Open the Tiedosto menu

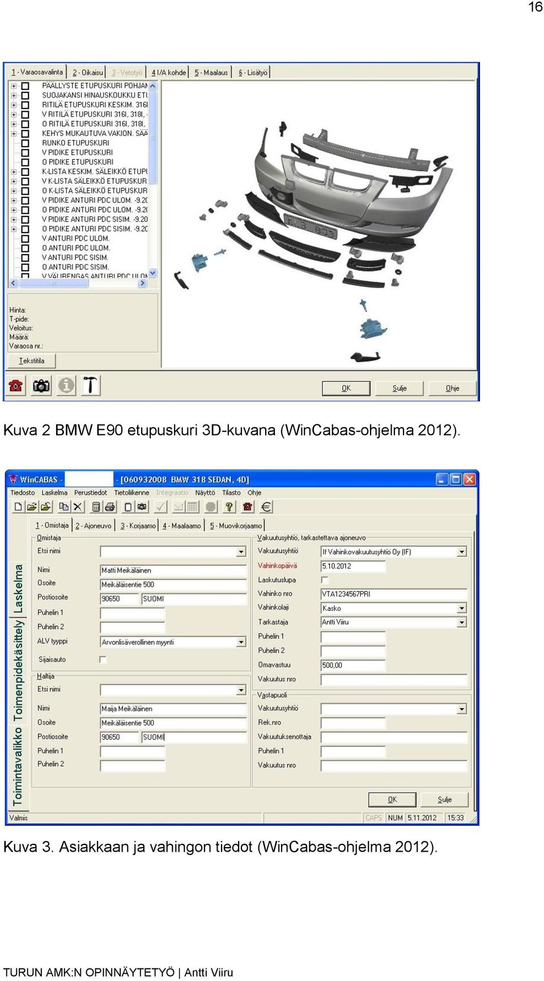coord(23,493)
